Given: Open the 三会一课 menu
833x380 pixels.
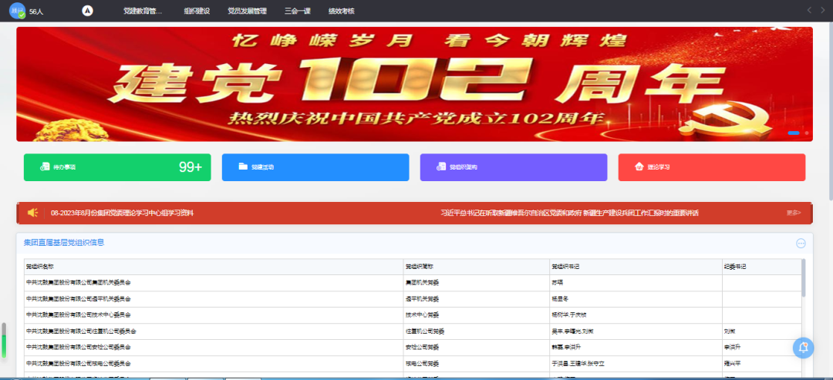Looking at the screenshot, I should point(298,11).
